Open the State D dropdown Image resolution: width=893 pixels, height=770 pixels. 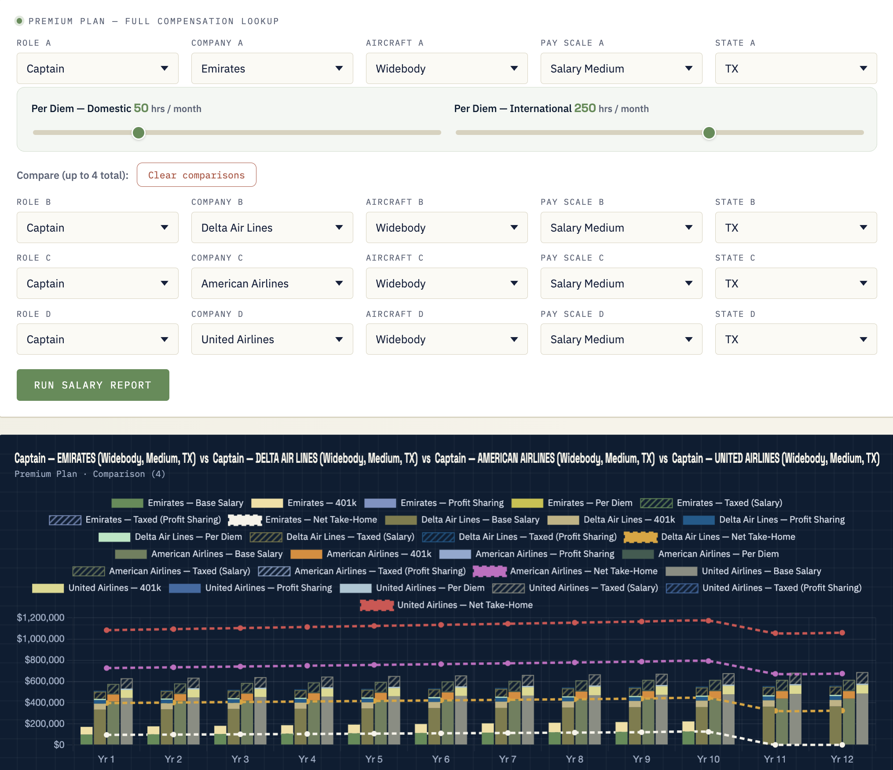click(x=796, y=339)
